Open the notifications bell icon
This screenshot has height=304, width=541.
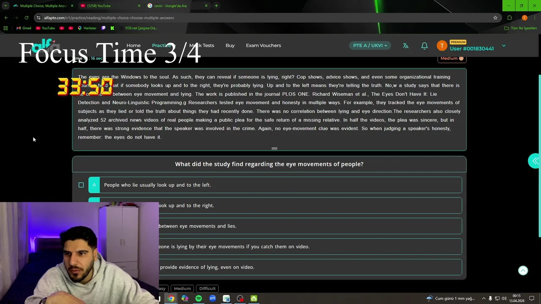point(424,46)
